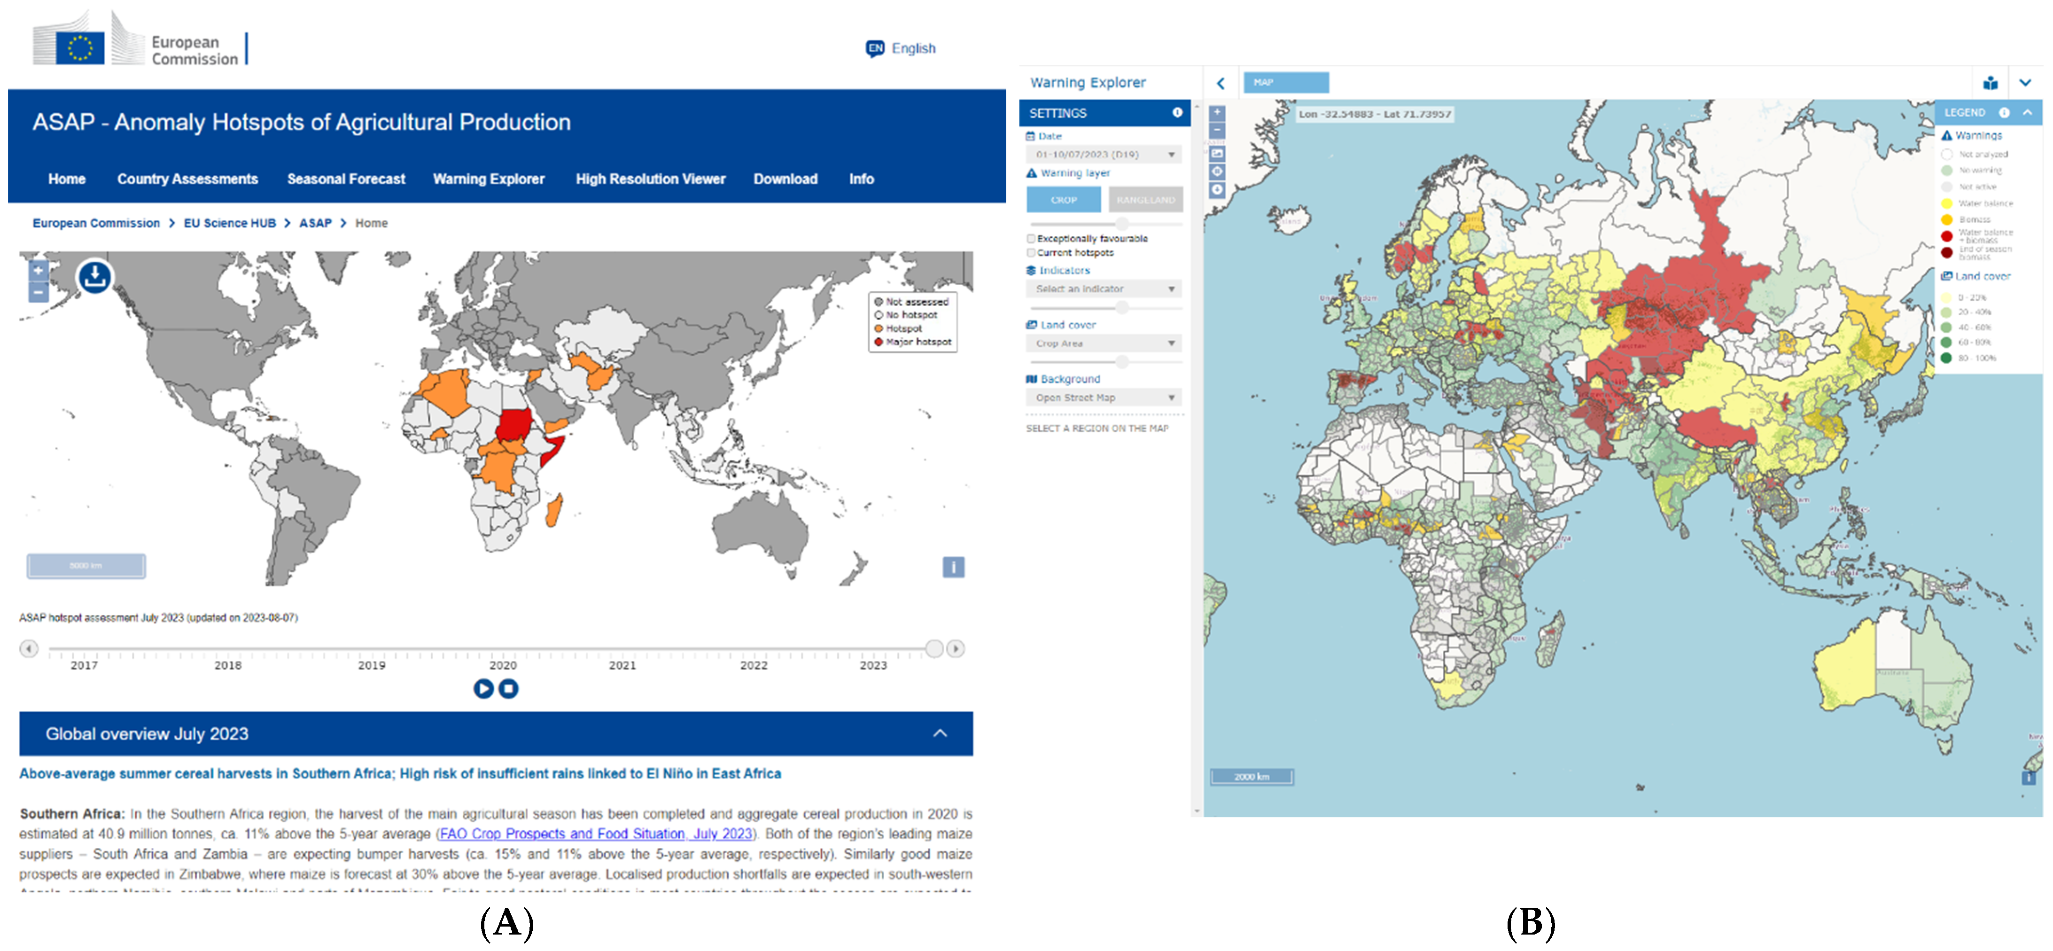This screenshot has width=2053, height=951.
Task: Open the Country Assessments menu item
Action: 187,179
